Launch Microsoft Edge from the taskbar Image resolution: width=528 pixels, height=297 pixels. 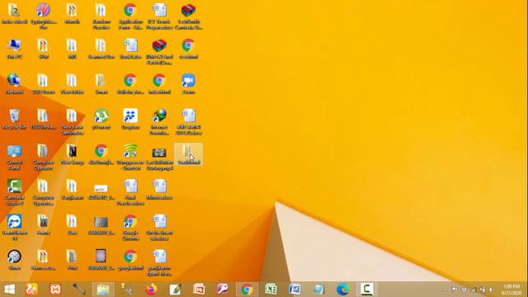click(342, 290)
